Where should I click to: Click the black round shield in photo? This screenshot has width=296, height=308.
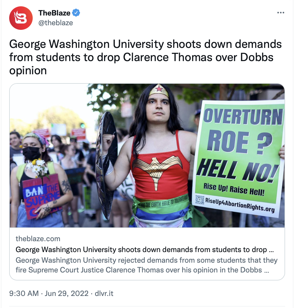(x=106, y=165)
